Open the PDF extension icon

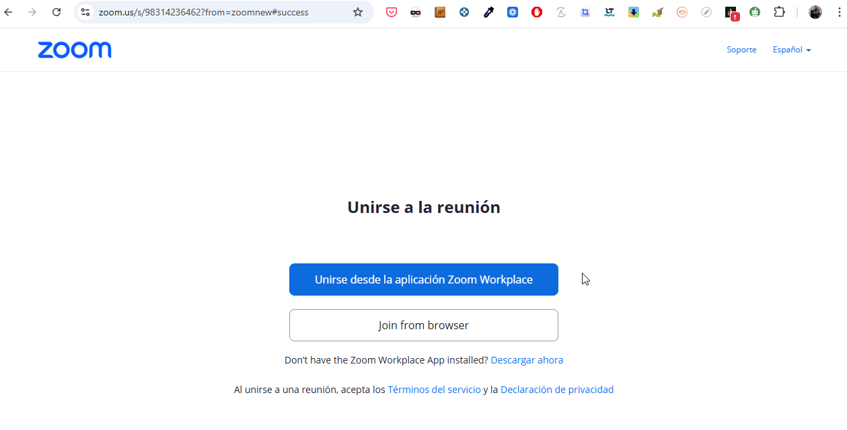(658, 12)
